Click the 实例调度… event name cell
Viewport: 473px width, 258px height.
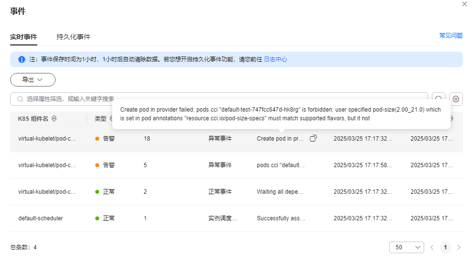point(222,218)
